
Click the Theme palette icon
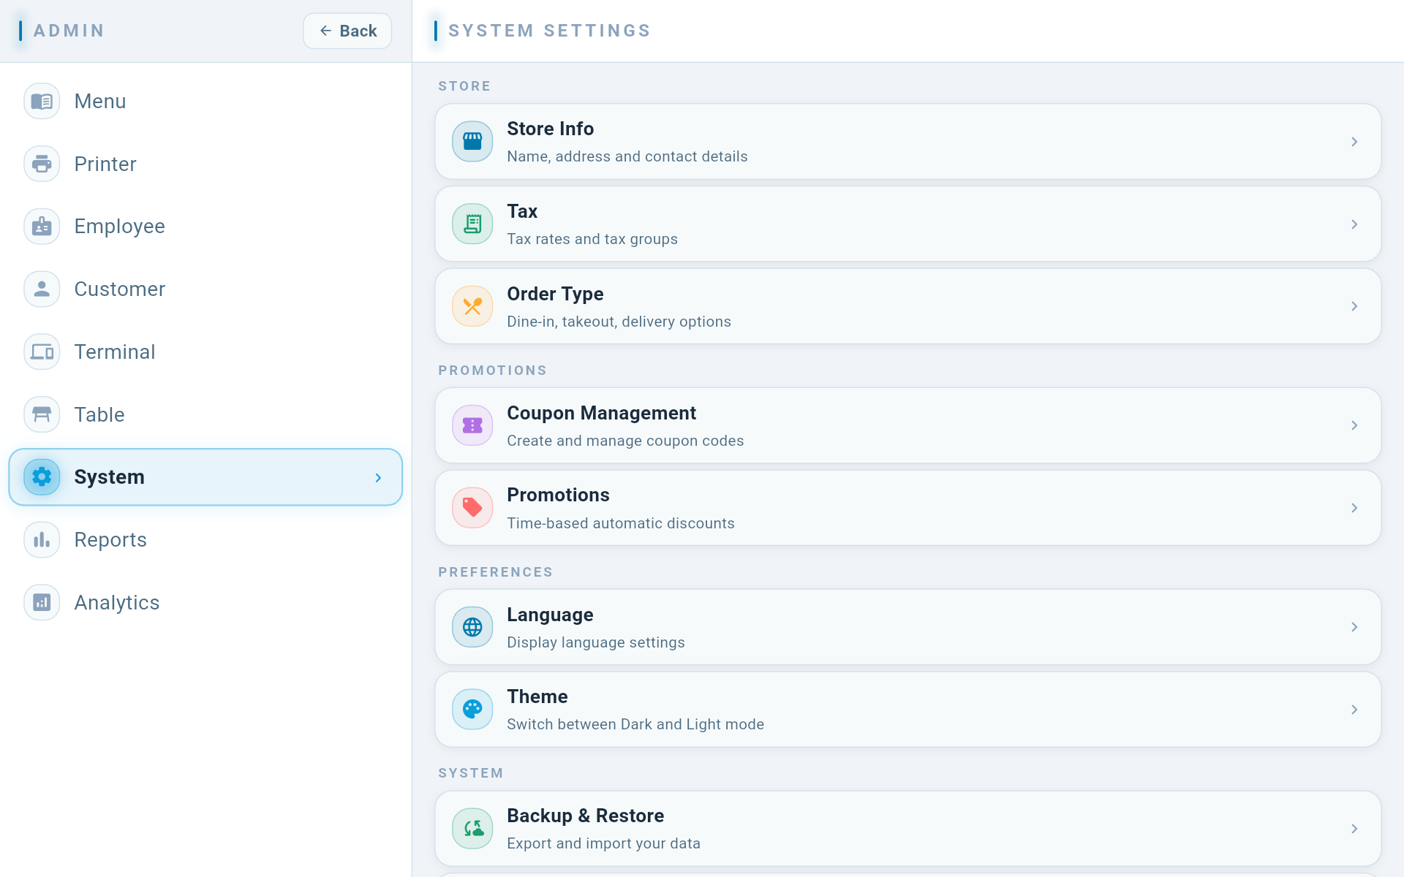472,710
